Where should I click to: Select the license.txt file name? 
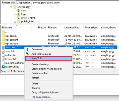click(x=11, y=59)
